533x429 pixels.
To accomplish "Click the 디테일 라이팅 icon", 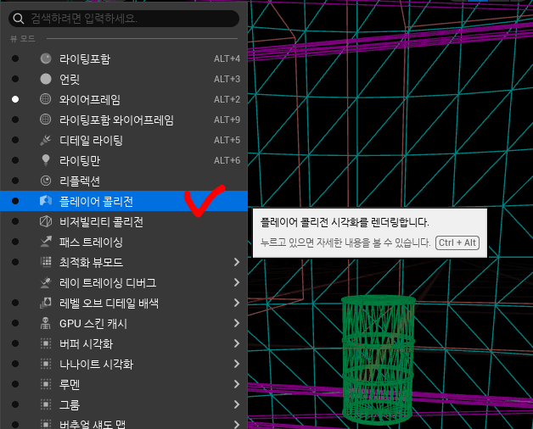I will (46, 140).
